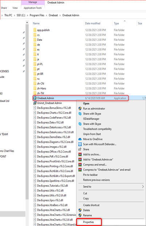Open Properties from the context menu
The width and height of the screenshot is (146, 226).
tap(88, 222)
